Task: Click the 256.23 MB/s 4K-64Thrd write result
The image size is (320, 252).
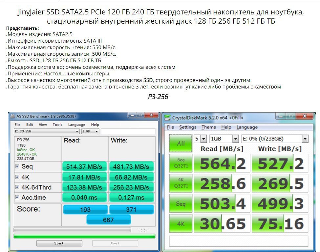Action: (x=131, y=187)
